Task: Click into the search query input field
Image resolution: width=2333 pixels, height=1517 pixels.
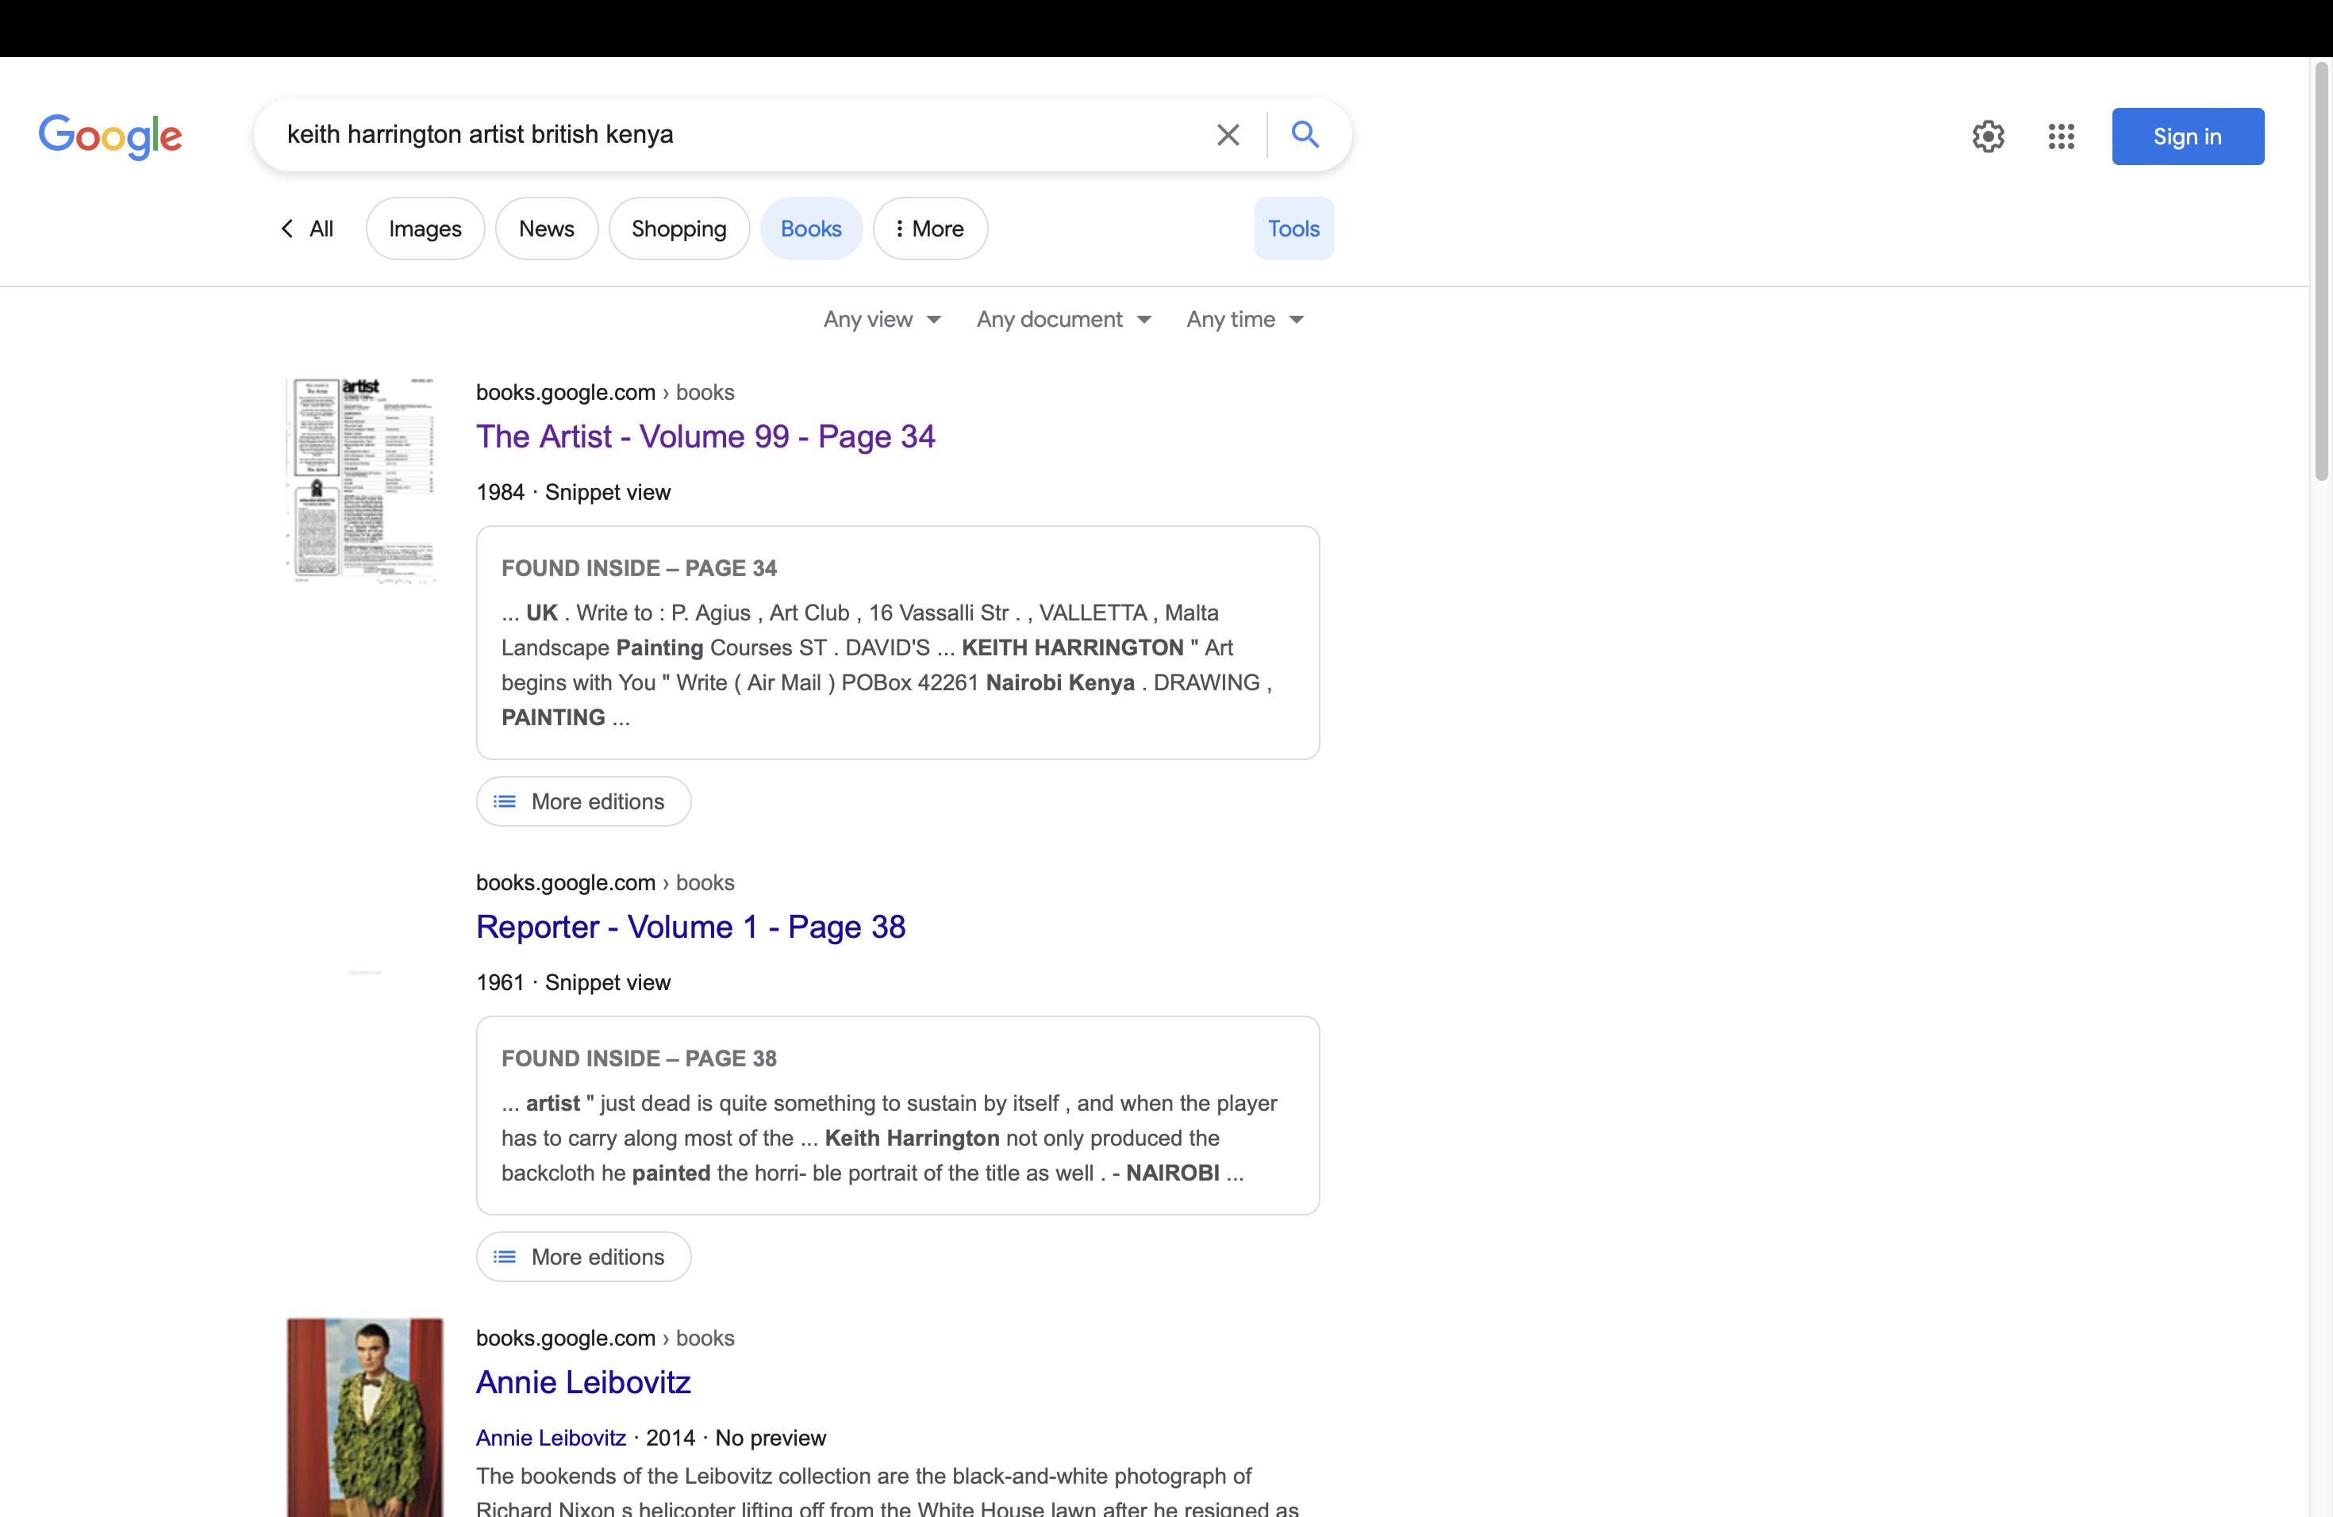Action: 735,134
